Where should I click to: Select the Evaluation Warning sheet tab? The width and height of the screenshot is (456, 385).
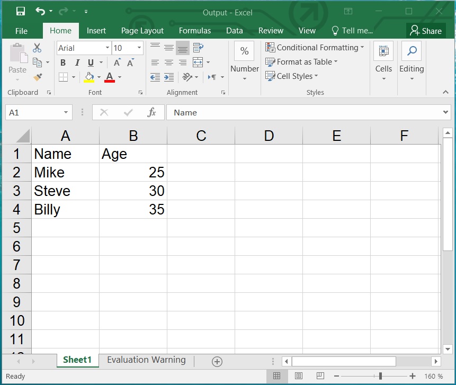(x=146, y=360)
